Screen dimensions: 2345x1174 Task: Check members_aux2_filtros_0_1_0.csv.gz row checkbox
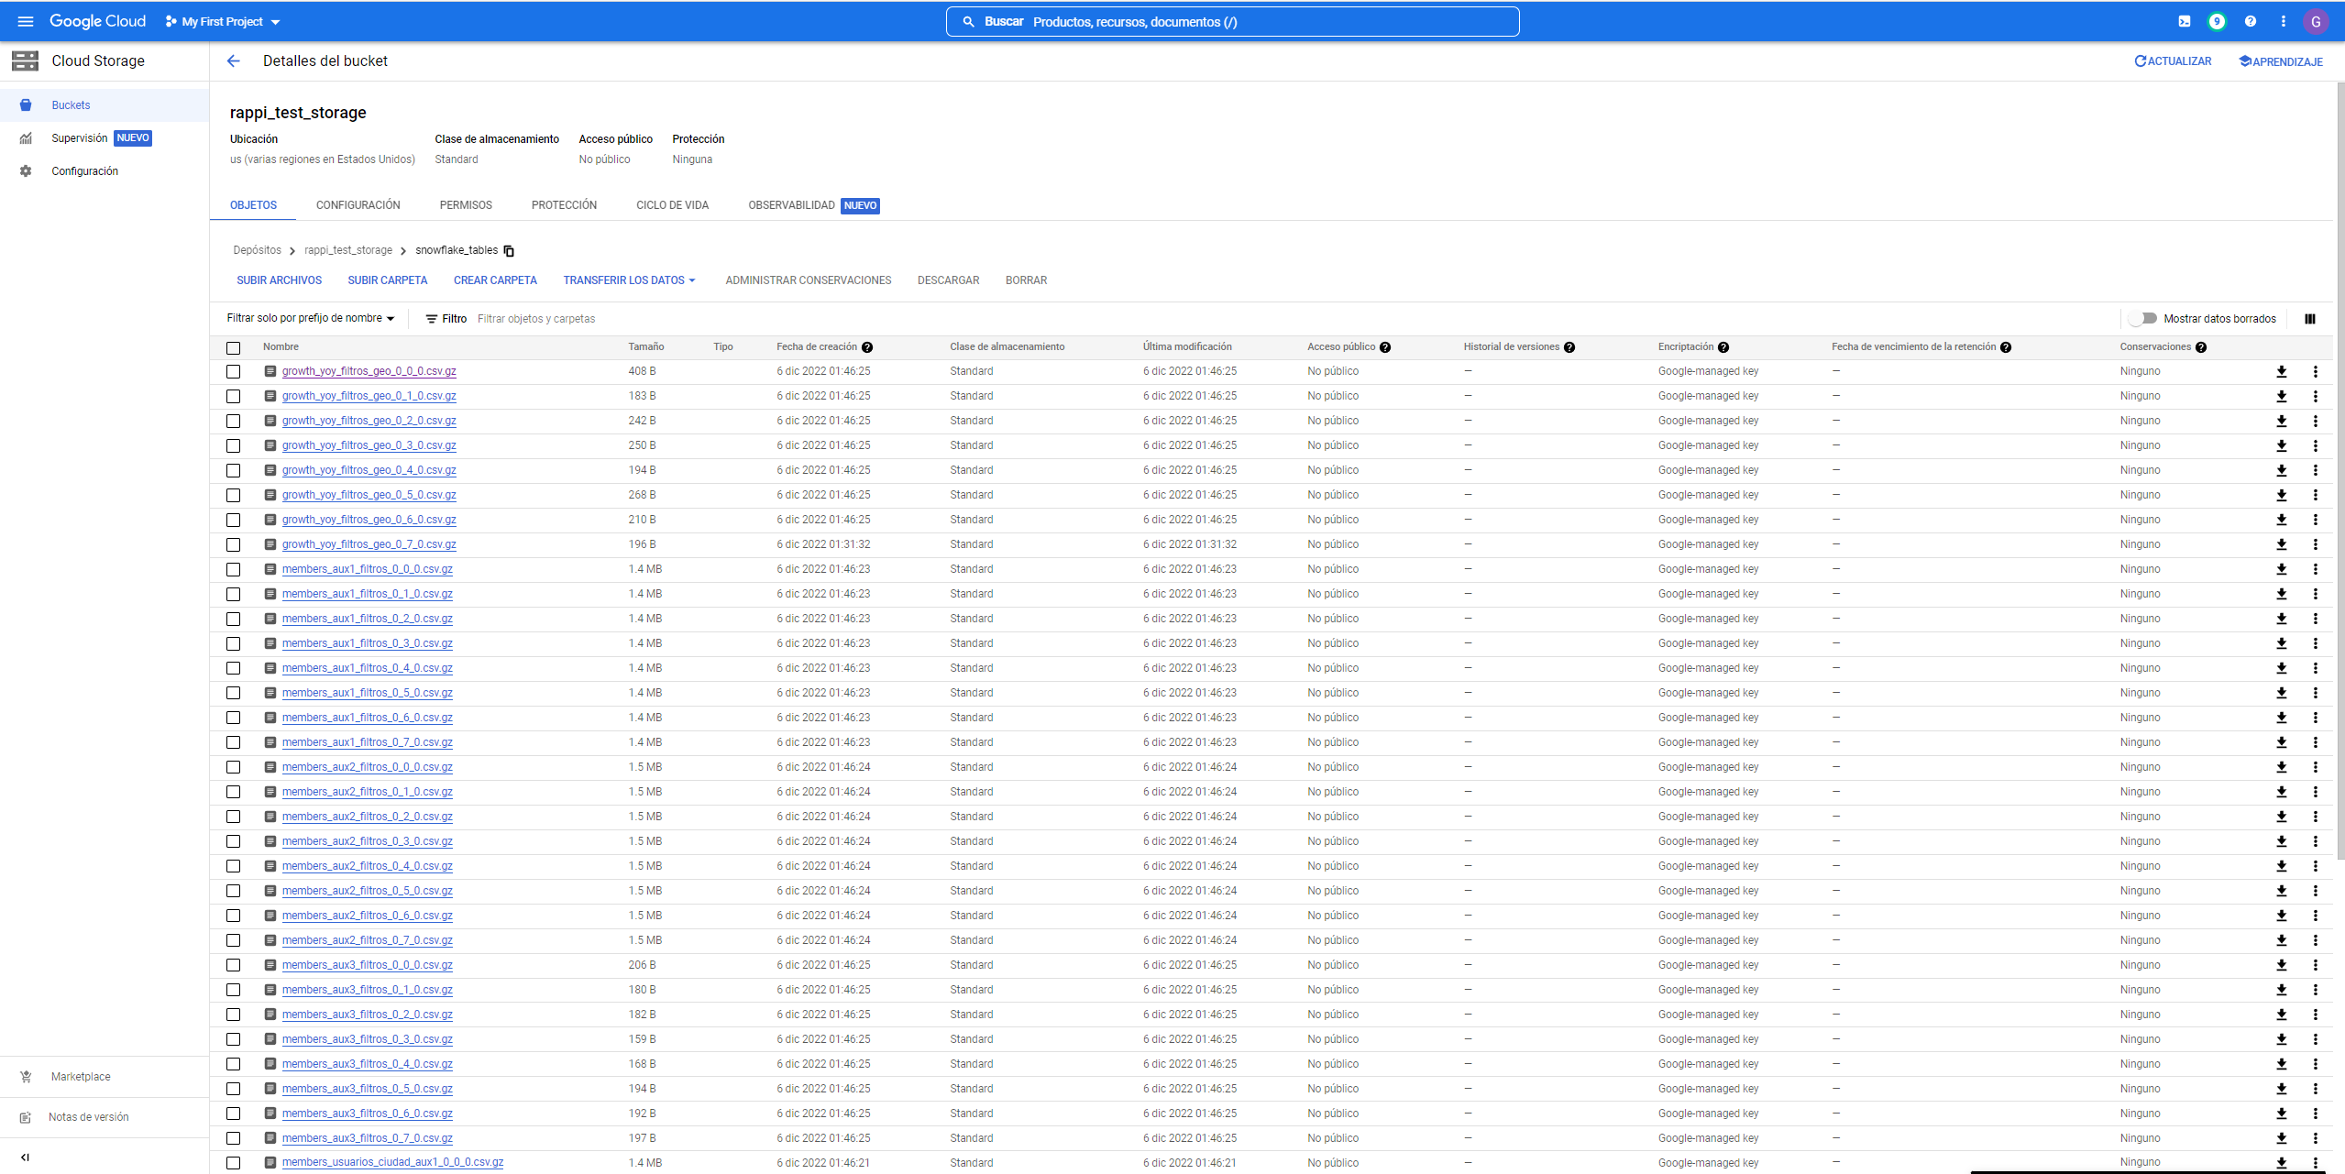coord(234,793)
